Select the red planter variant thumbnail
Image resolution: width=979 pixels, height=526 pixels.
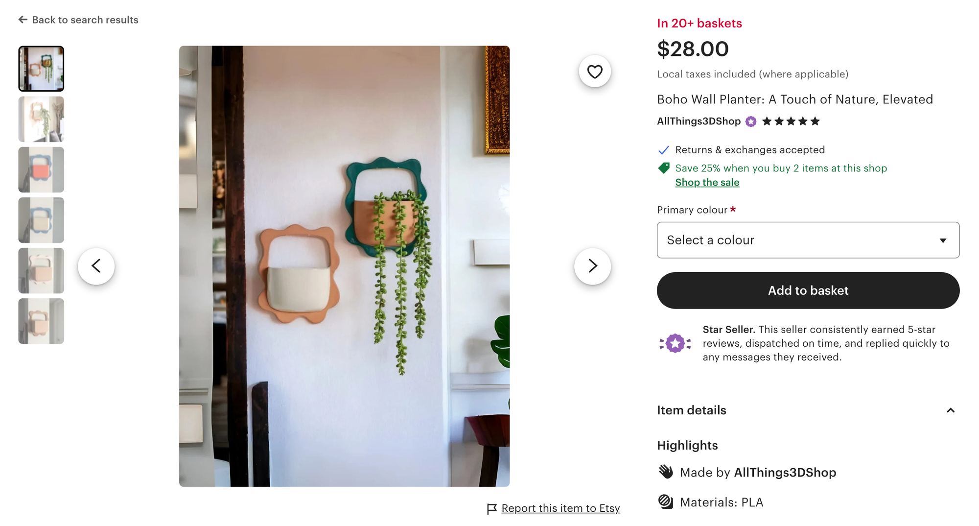pos(41,169)
